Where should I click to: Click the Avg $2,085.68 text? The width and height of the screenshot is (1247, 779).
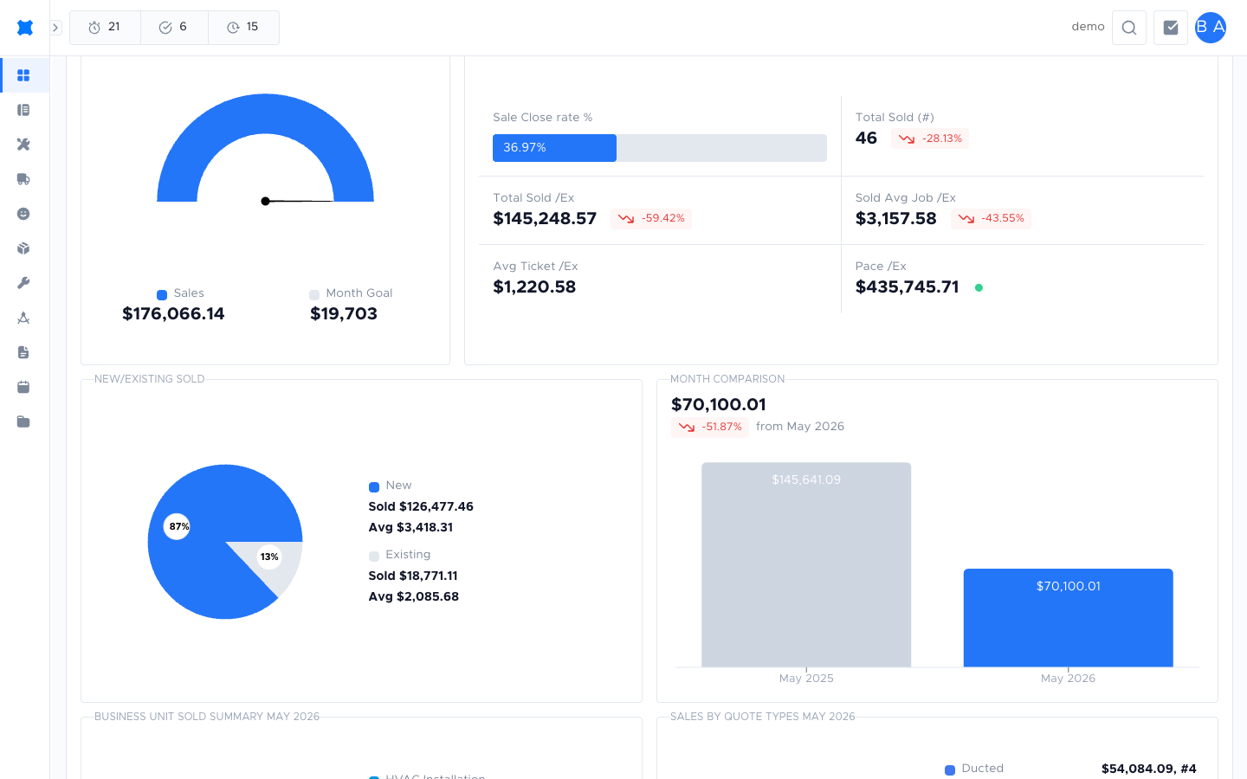(x=414, y=597)
